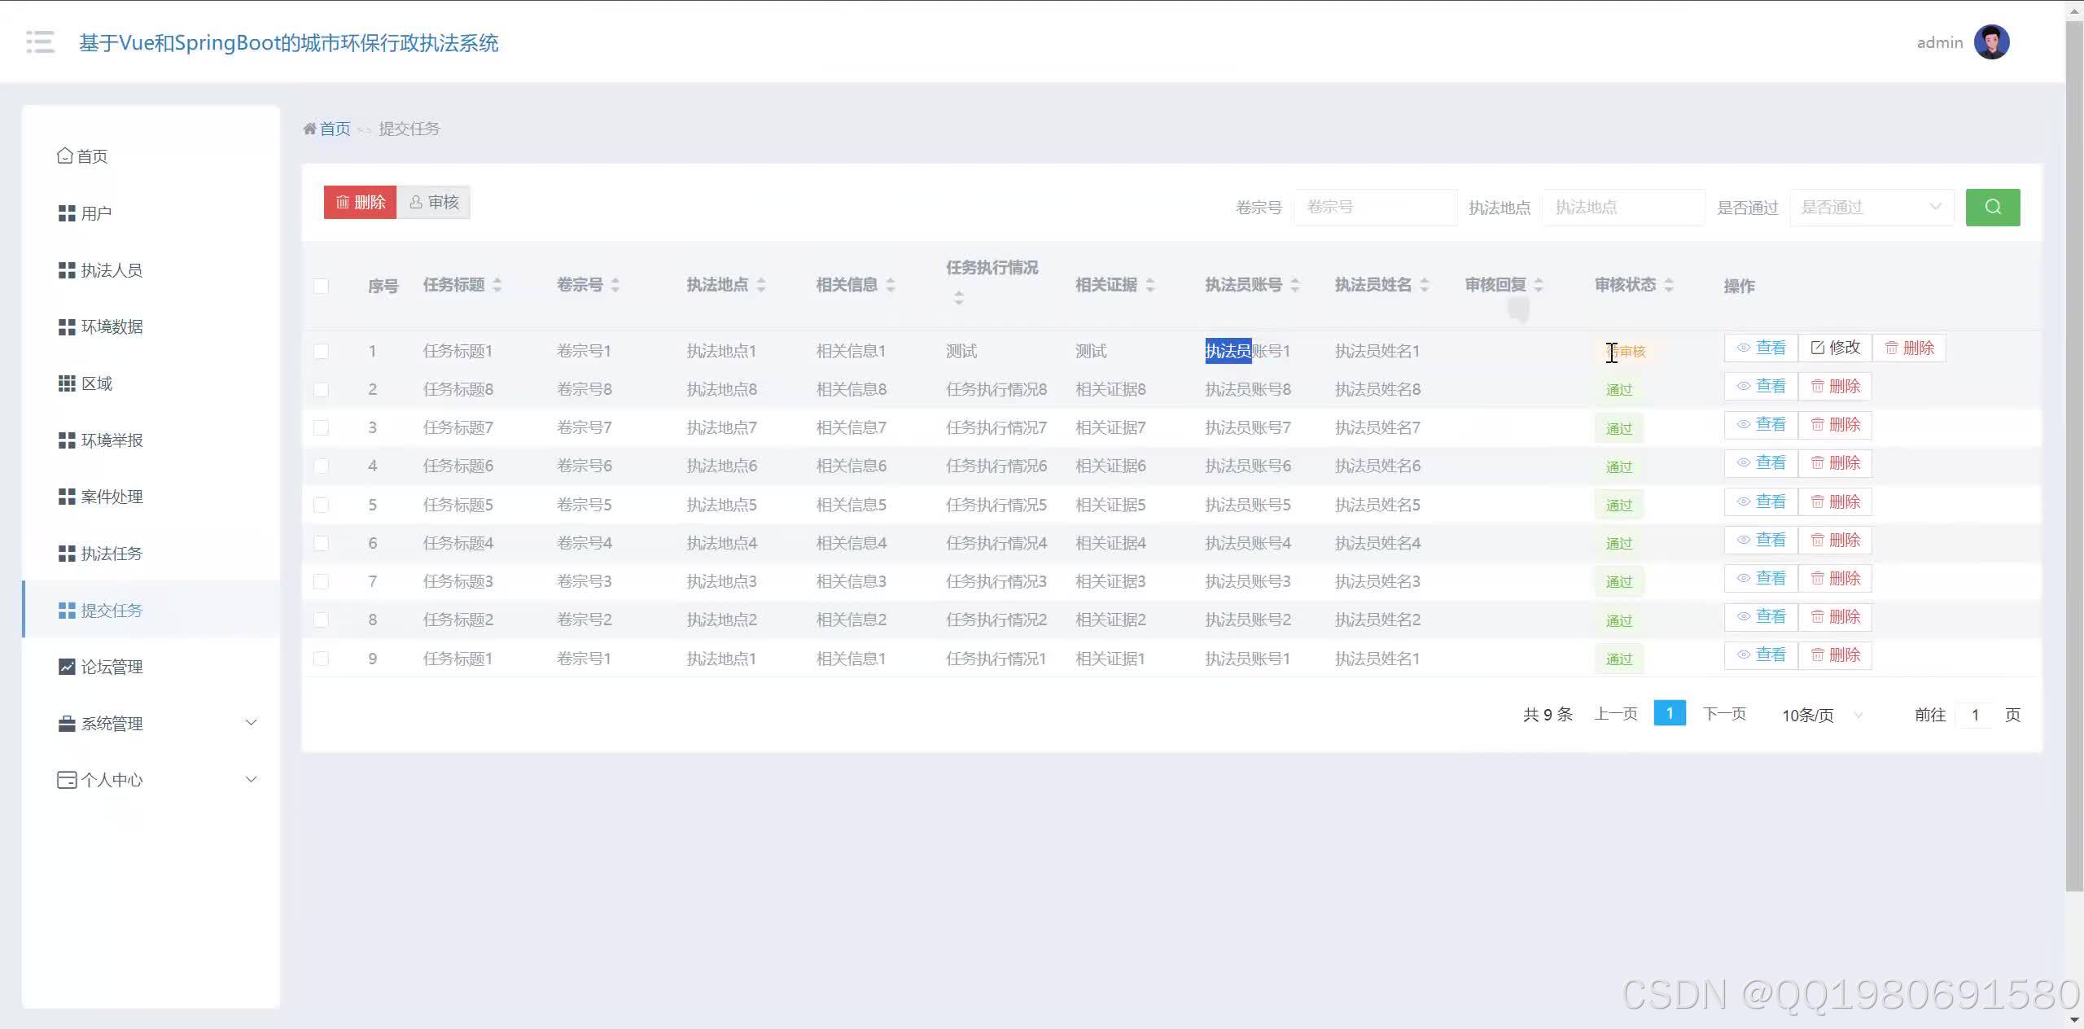
Task: Open the 10条/页 page size dropdown
Action: pyautogui.click(x=1821, y=715)
